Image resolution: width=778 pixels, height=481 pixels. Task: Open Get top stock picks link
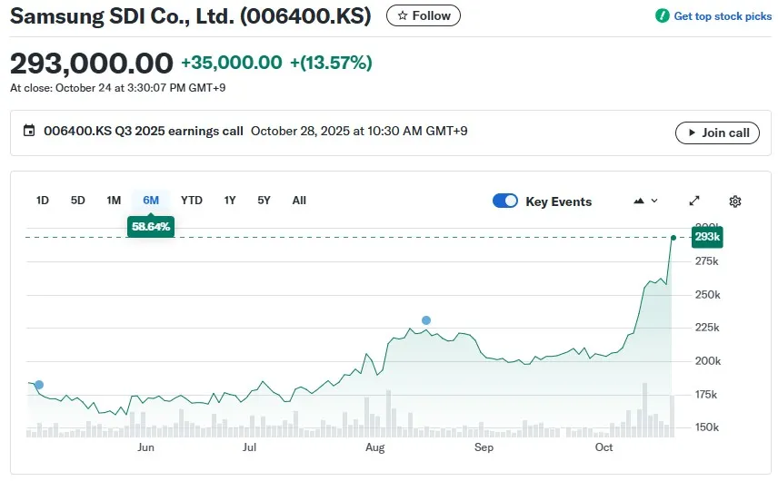722,16
